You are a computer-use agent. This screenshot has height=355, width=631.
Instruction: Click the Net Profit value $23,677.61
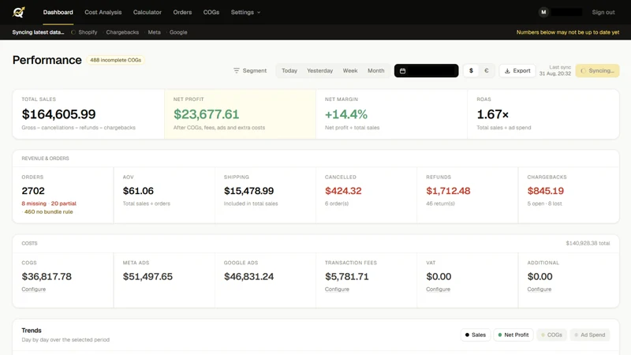[207, 114]
